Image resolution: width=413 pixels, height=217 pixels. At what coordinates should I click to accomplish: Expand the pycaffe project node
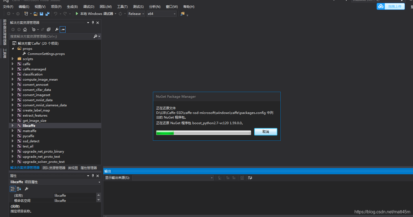pos(13,136)
